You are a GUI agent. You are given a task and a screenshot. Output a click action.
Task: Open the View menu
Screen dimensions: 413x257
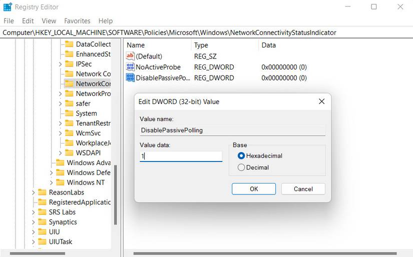49,21
